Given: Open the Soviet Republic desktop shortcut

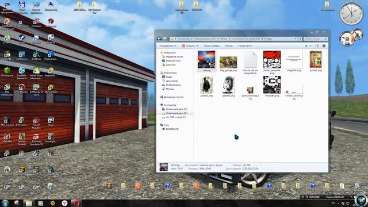Looking at the screenshot, I should 36,123.
